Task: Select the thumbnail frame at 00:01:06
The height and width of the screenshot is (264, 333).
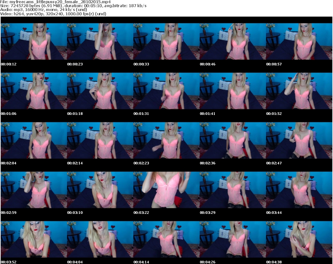Action: coord(34,91)
